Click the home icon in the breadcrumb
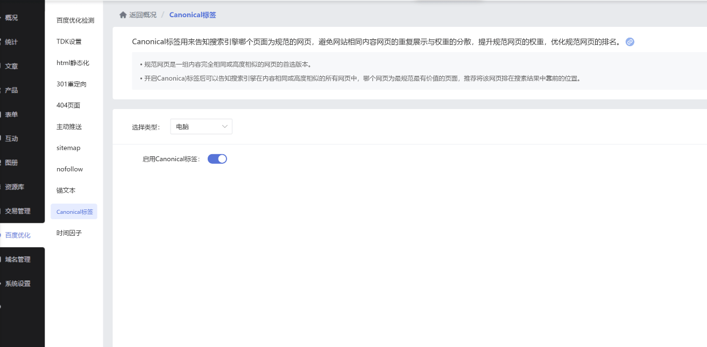 coord(123,15)
